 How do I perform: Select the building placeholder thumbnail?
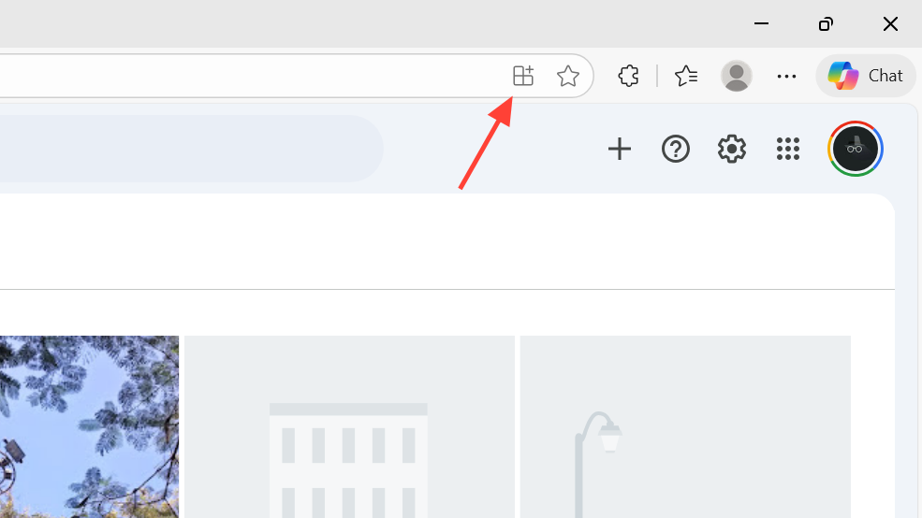tap(349, 427)
